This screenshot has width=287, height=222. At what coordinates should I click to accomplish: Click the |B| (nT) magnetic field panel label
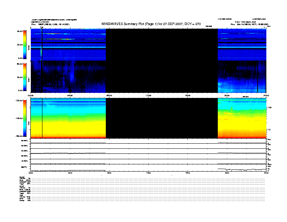click(x=24, y=167)
